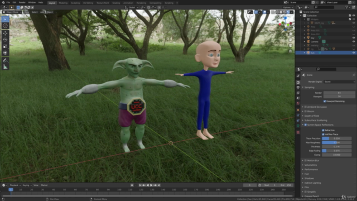Open the Window menu

(x=32, y=2)
